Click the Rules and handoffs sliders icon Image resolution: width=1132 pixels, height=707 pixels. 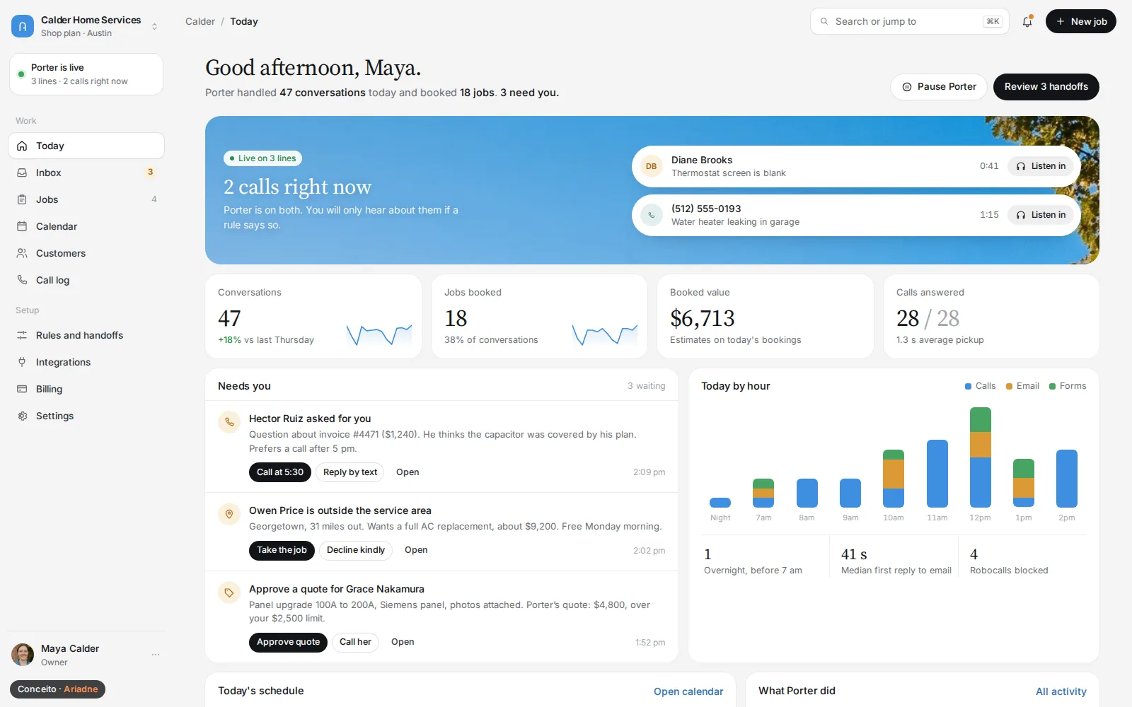22,335
